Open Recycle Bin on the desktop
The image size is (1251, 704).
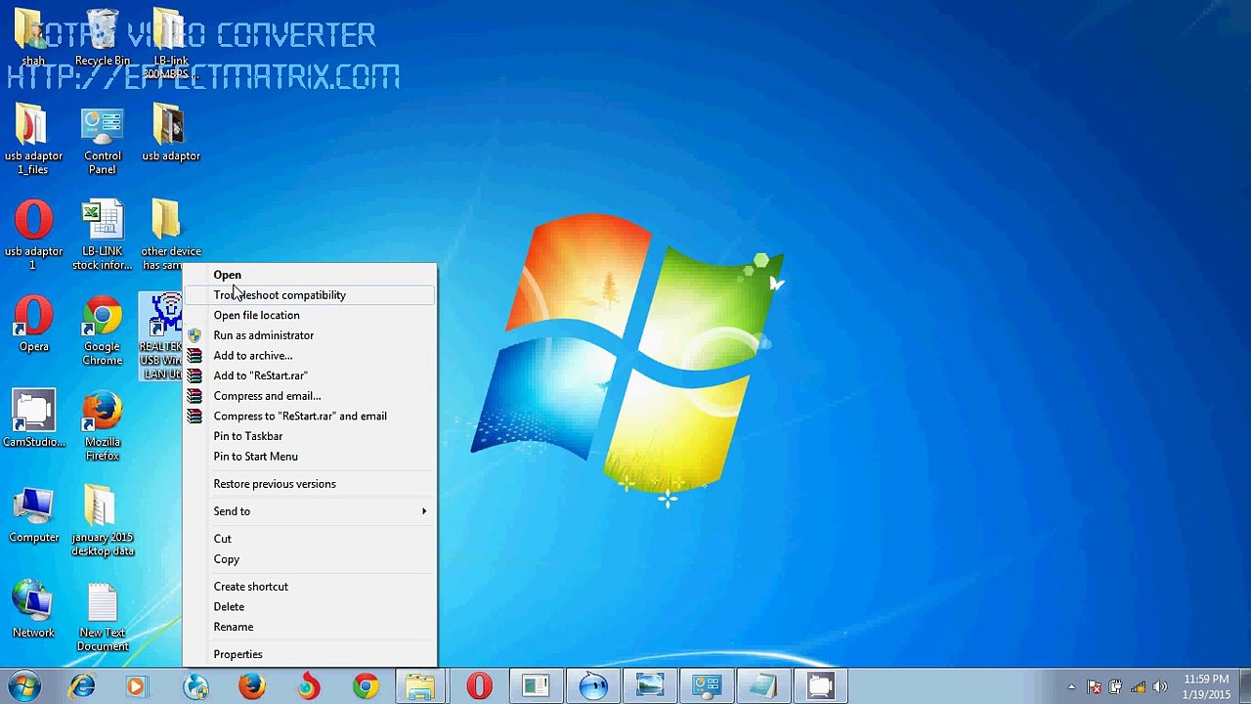[x=102, y=37]
